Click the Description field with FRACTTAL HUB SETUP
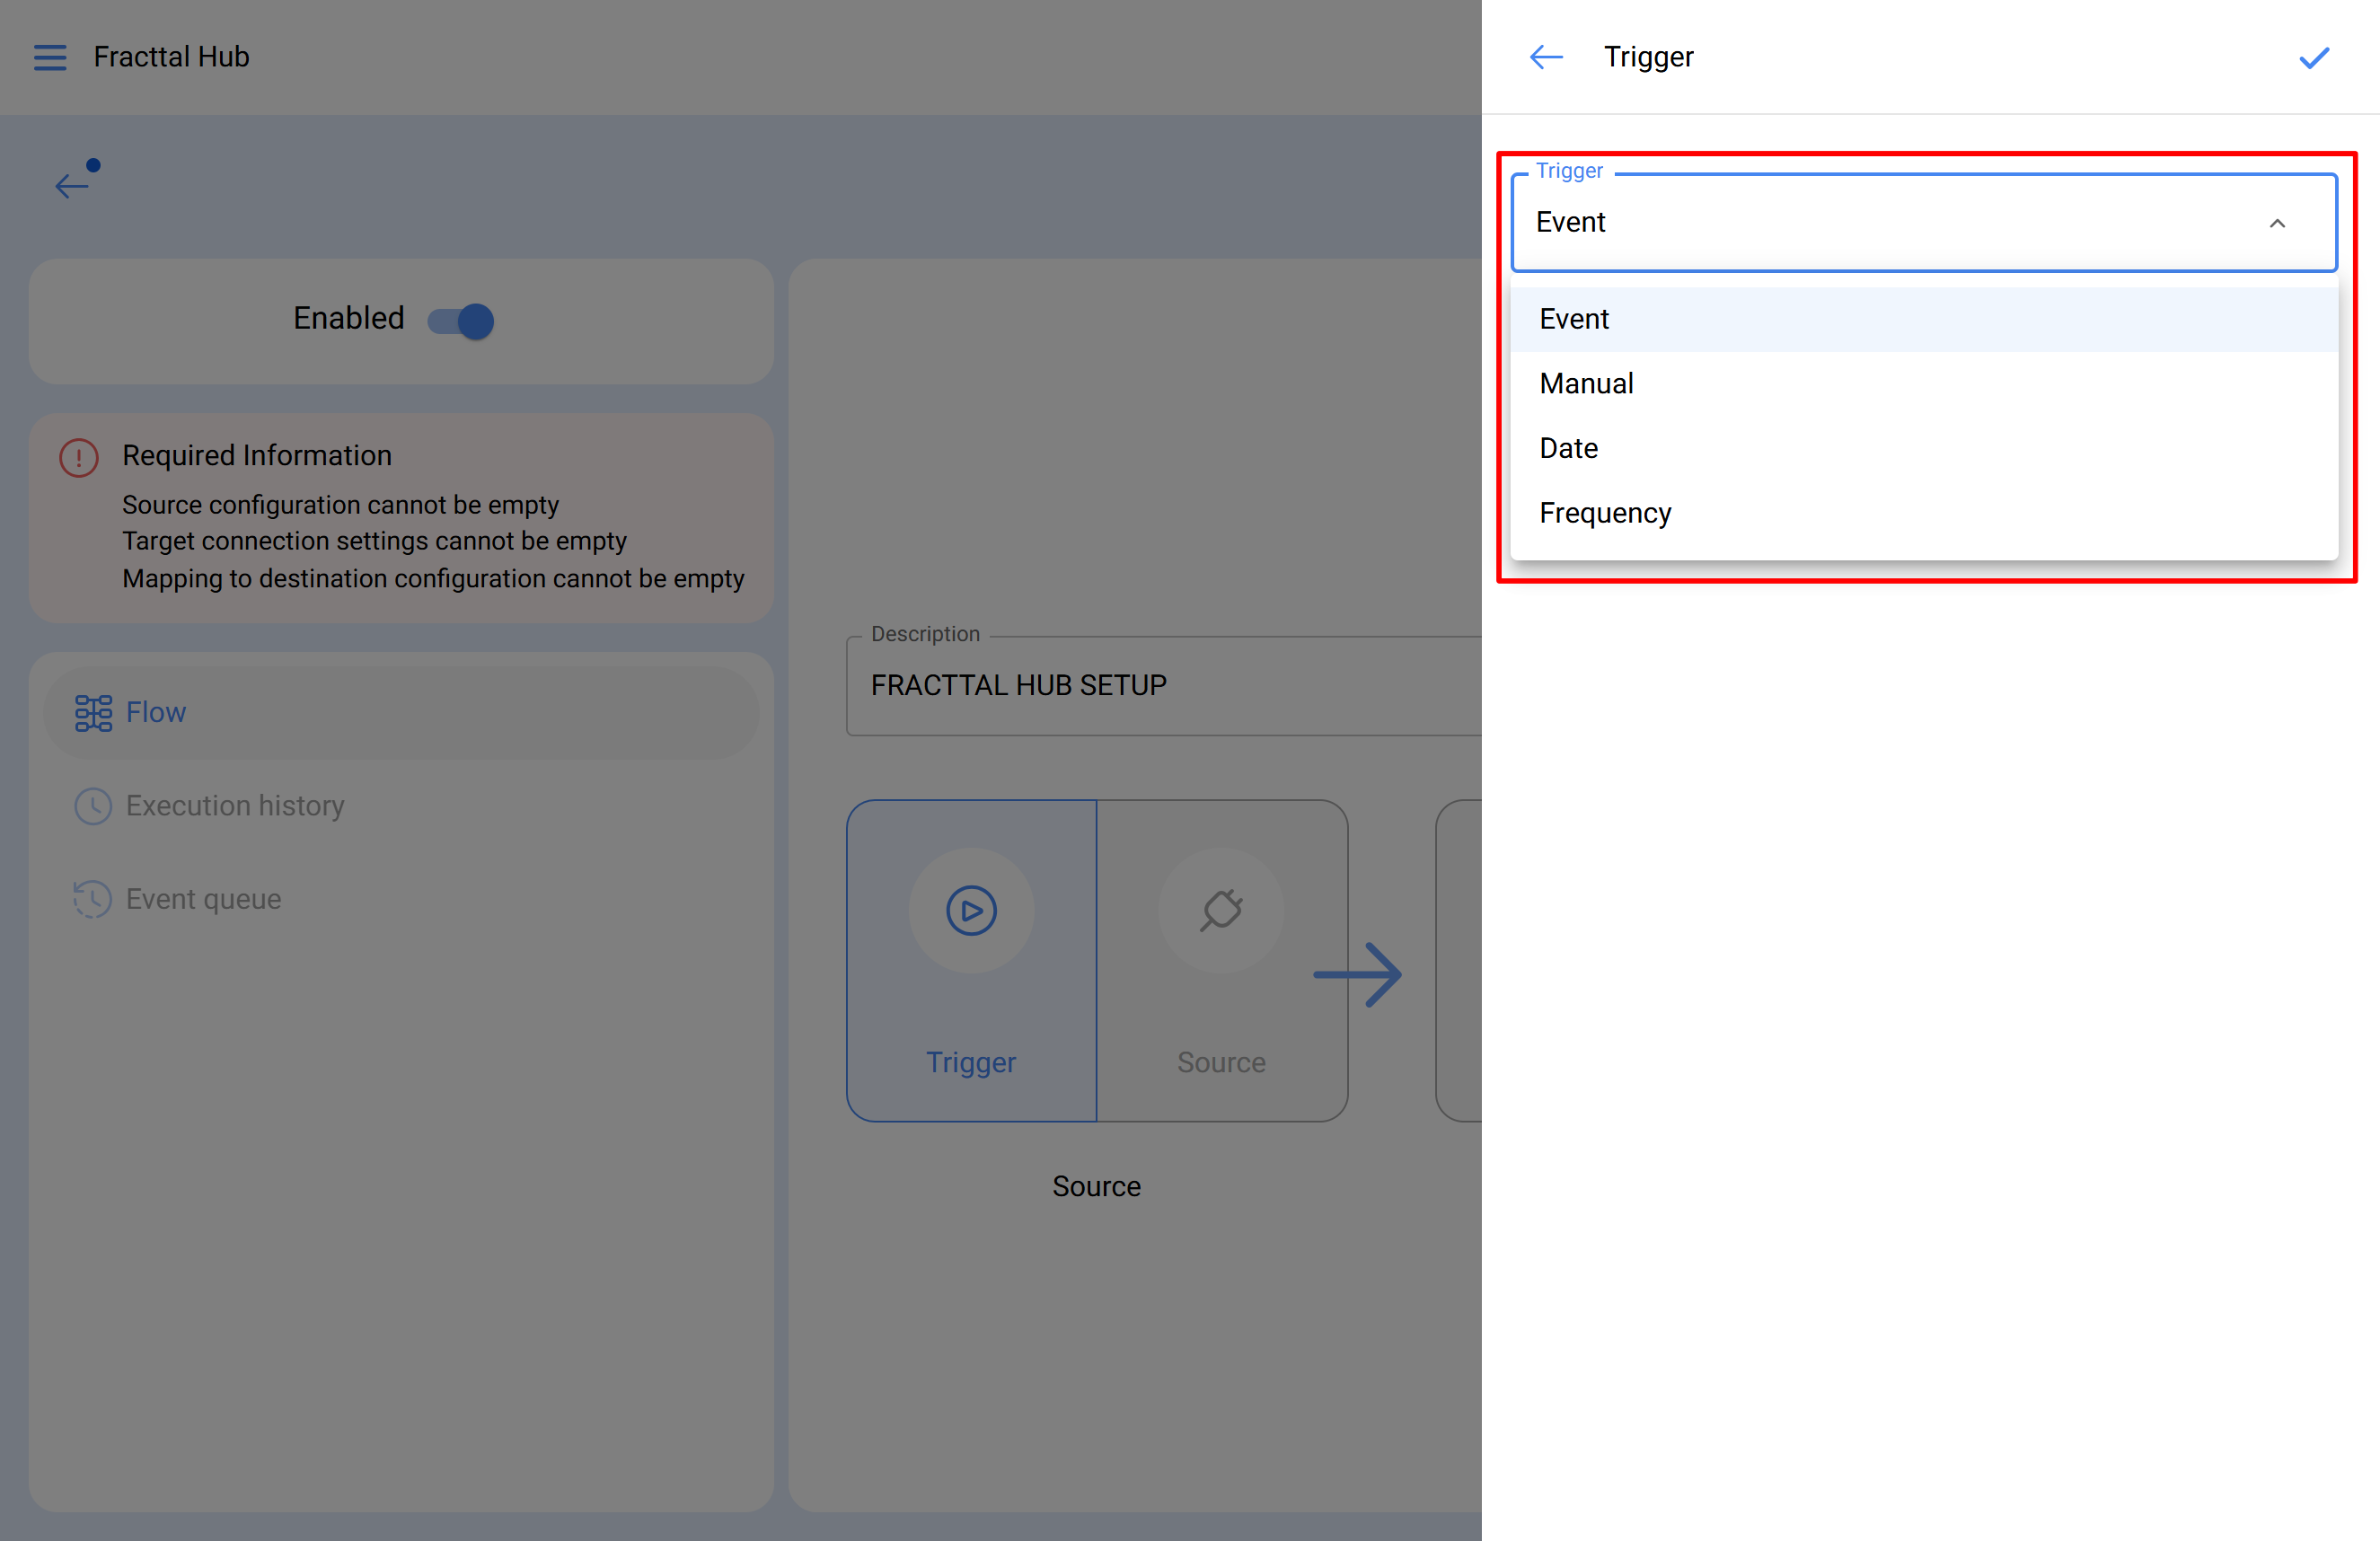 pos(1160,686)
